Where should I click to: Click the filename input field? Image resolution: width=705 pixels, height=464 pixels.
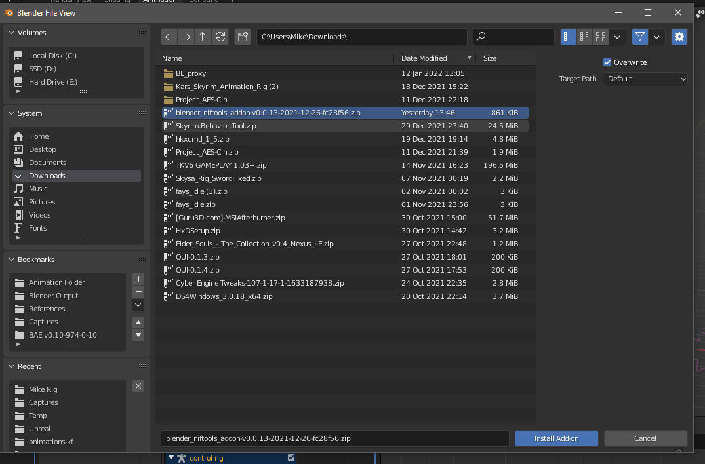coord(335,438)
